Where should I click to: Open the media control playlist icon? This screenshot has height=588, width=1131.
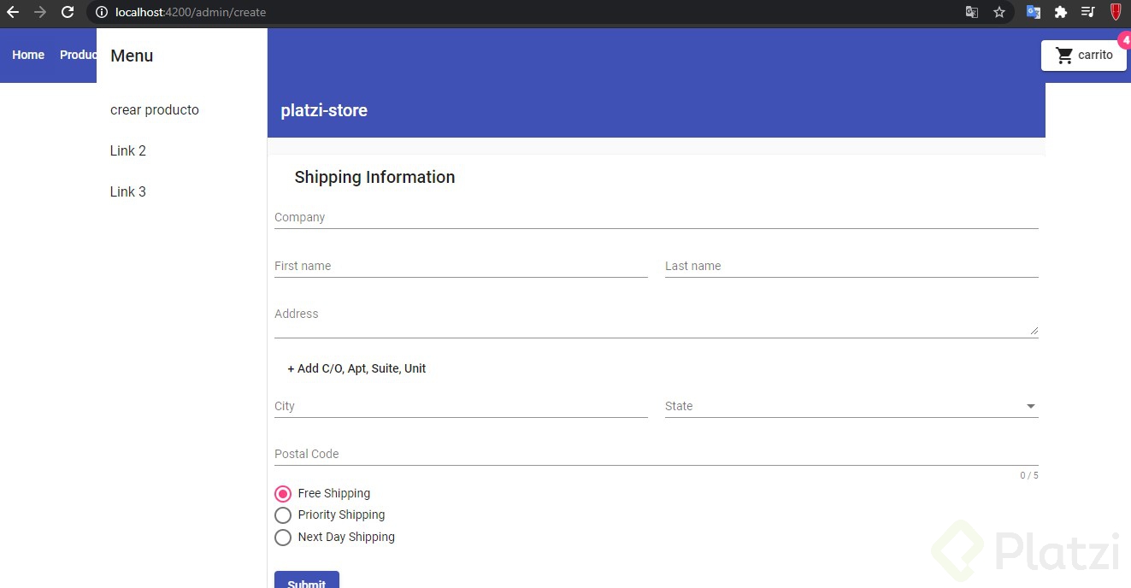click(x=1088, y=13)
